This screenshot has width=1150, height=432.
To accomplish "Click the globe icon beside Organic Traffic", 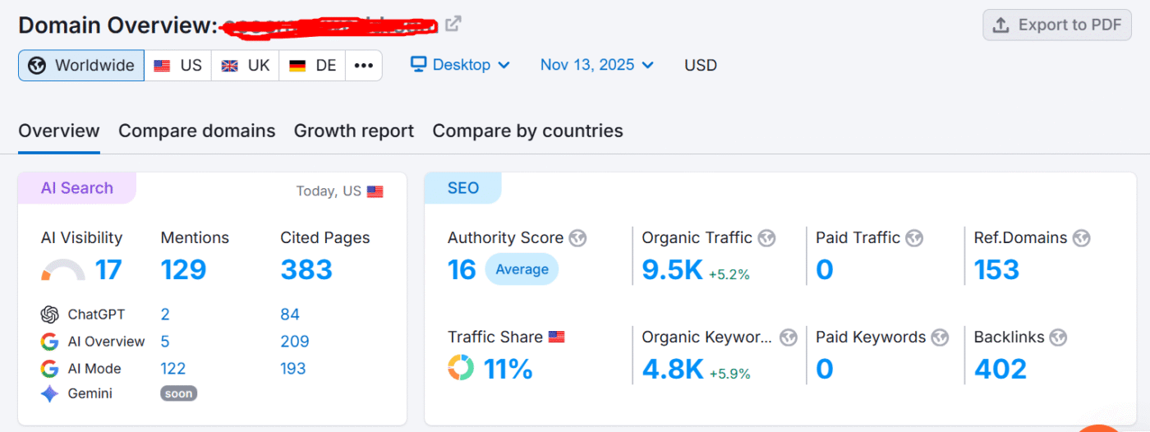I will tap(767, 238).
